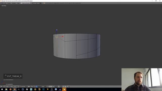This screenshot has height=91, width=162.
Task: Switch to vertex select mode
Action: pos(48,86)
